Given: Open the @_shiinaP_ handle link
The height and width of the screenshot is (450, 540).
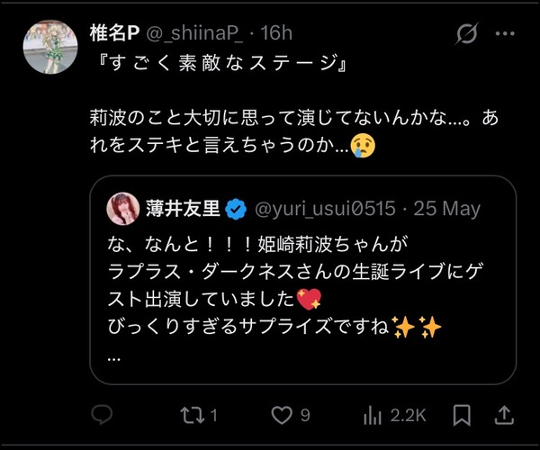Looking at the screenshot, I should click(x=195, y=33).
